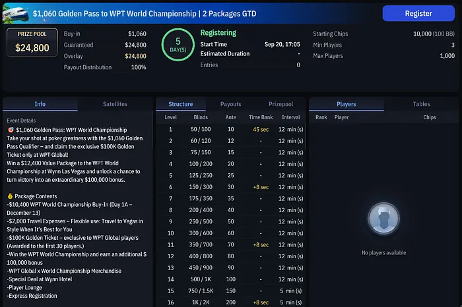
Task: Click the Interval column header
Action: pos(291,117)
